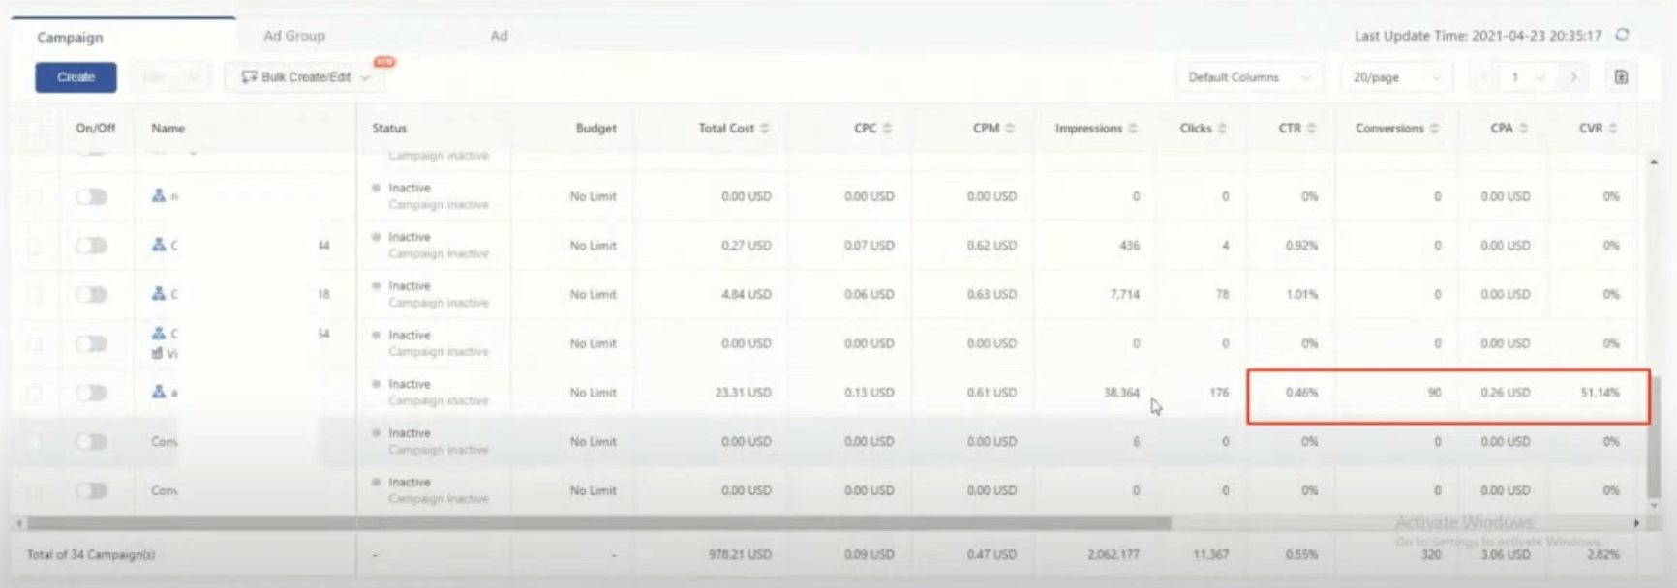The image size is (1677, 588).
Task: Click the 51.14% CVR value
Action: tap(1600, 393)
